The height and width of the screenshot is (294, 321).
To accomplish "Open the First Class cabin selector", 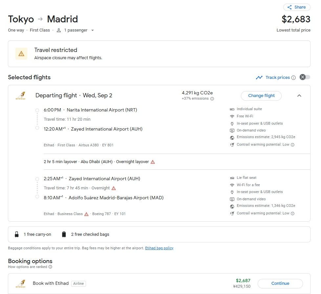I will [x=40, y=30].
